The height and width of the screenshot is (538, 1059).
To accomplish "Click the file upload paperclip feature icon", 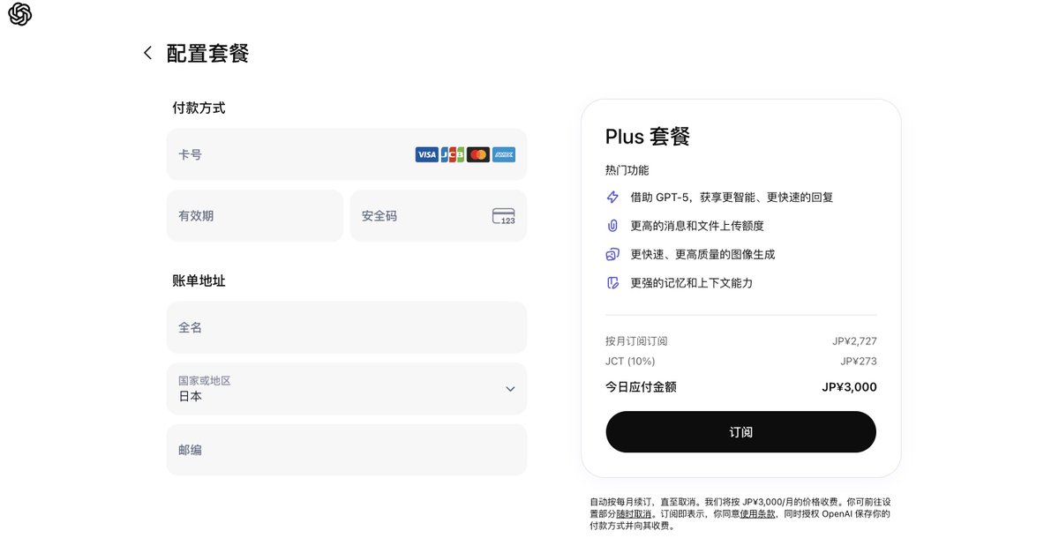I will [612, 225].
